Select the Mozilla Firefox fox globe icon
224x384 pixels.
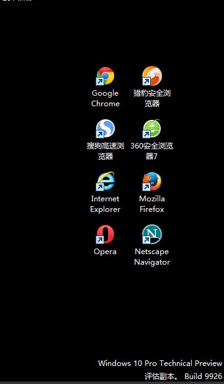tap(151, 181)
